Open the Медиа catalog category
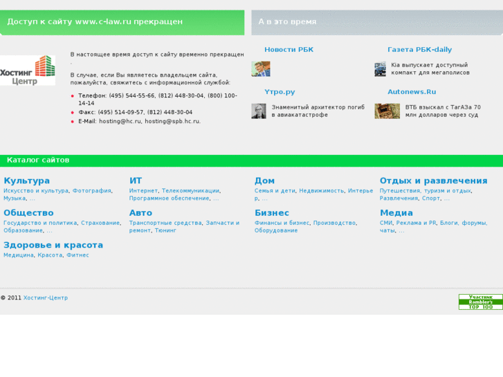 [396, 213]
